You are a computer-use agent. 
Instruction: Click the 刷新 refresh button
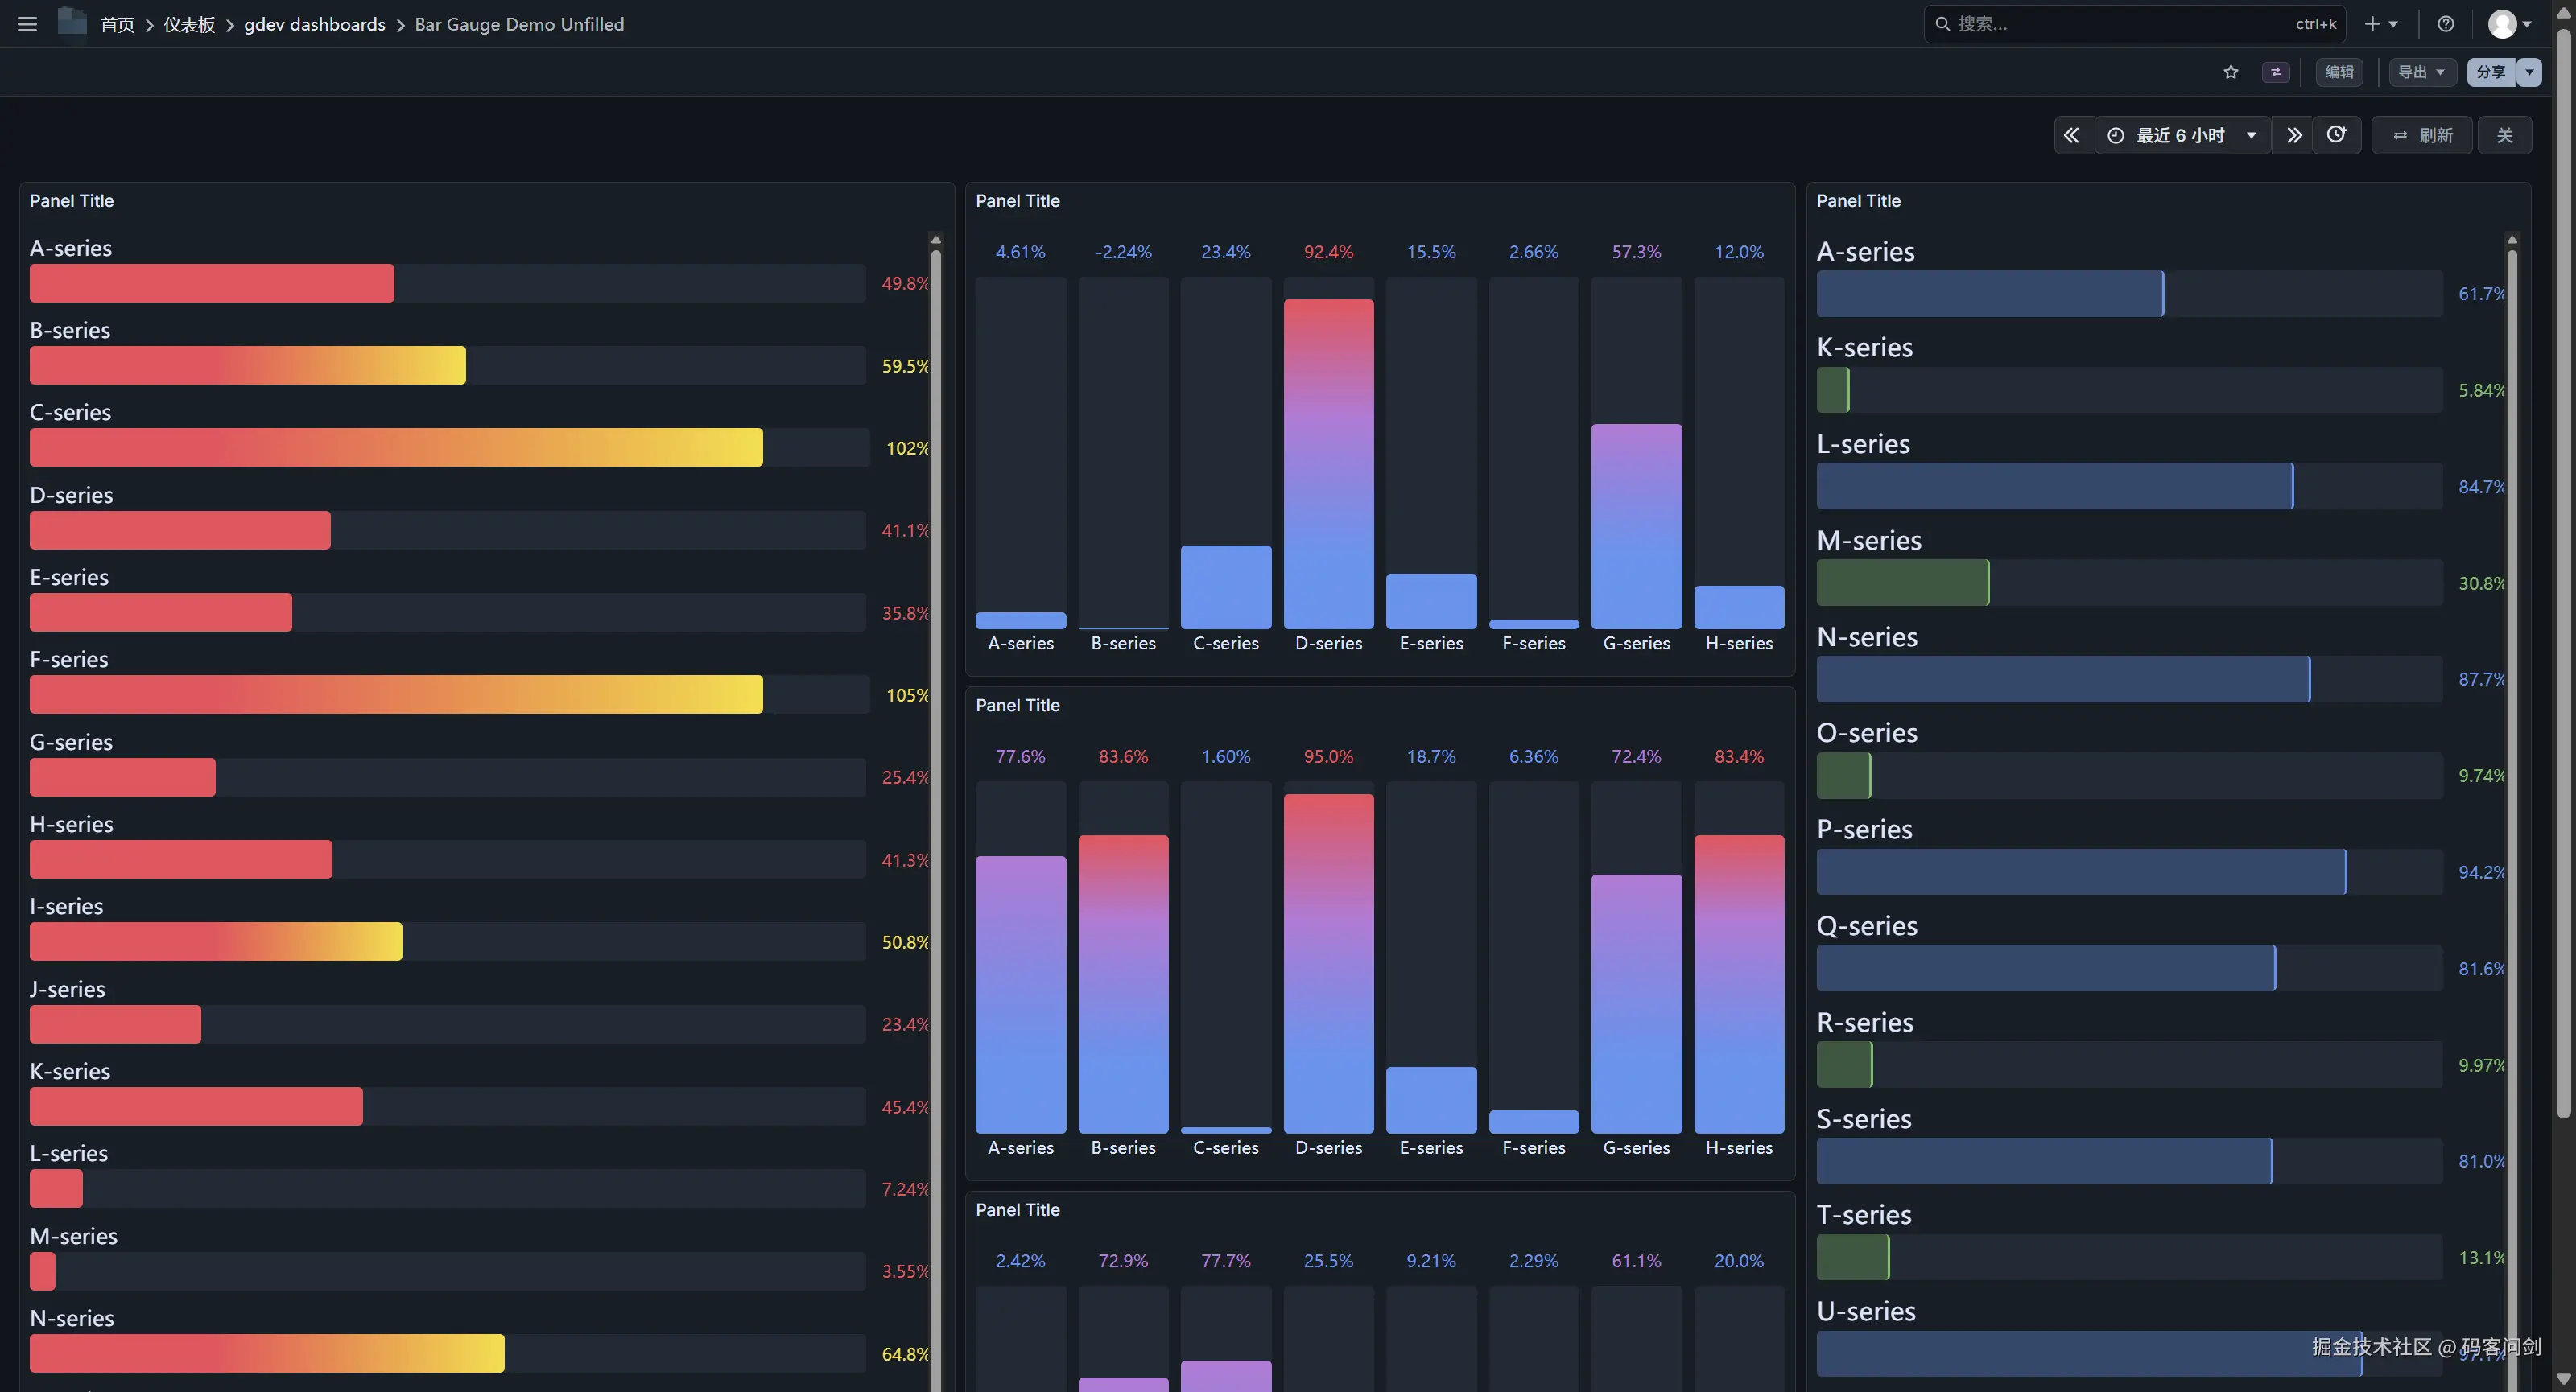tap(2423, 135)
